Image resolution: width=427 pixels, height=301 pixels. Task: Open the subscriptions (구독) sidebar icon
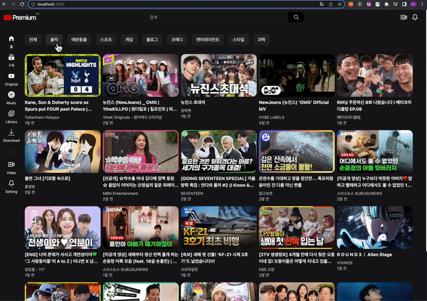(x=11, y=58)
